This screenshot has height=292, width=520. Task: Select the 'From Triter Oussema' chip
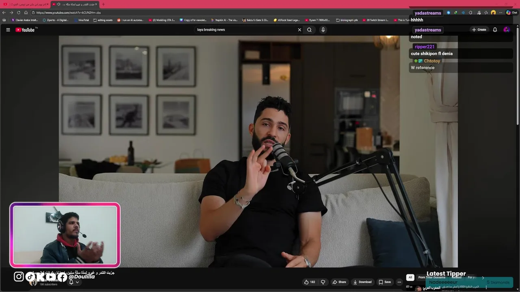[432, 277]
